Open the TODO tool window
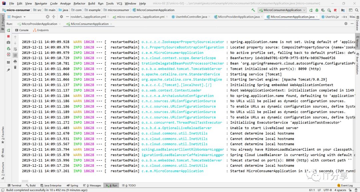This screenshot has height=192, width=360. pyautogui.click(x=129, y=185)
